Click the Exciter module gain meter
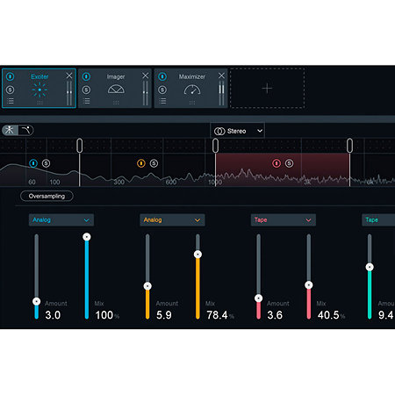Screen dimensions: 395x395 coord(69,93)
